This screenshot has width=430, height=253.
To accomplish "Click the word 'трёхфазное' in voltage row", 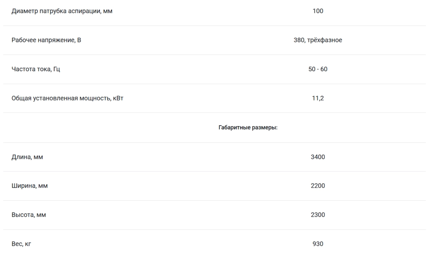I will coord(325,40).
